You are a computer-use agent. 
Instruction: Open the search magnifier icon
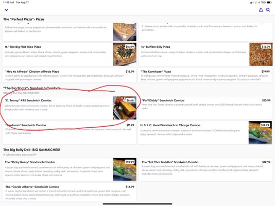[x=268, y=10]
